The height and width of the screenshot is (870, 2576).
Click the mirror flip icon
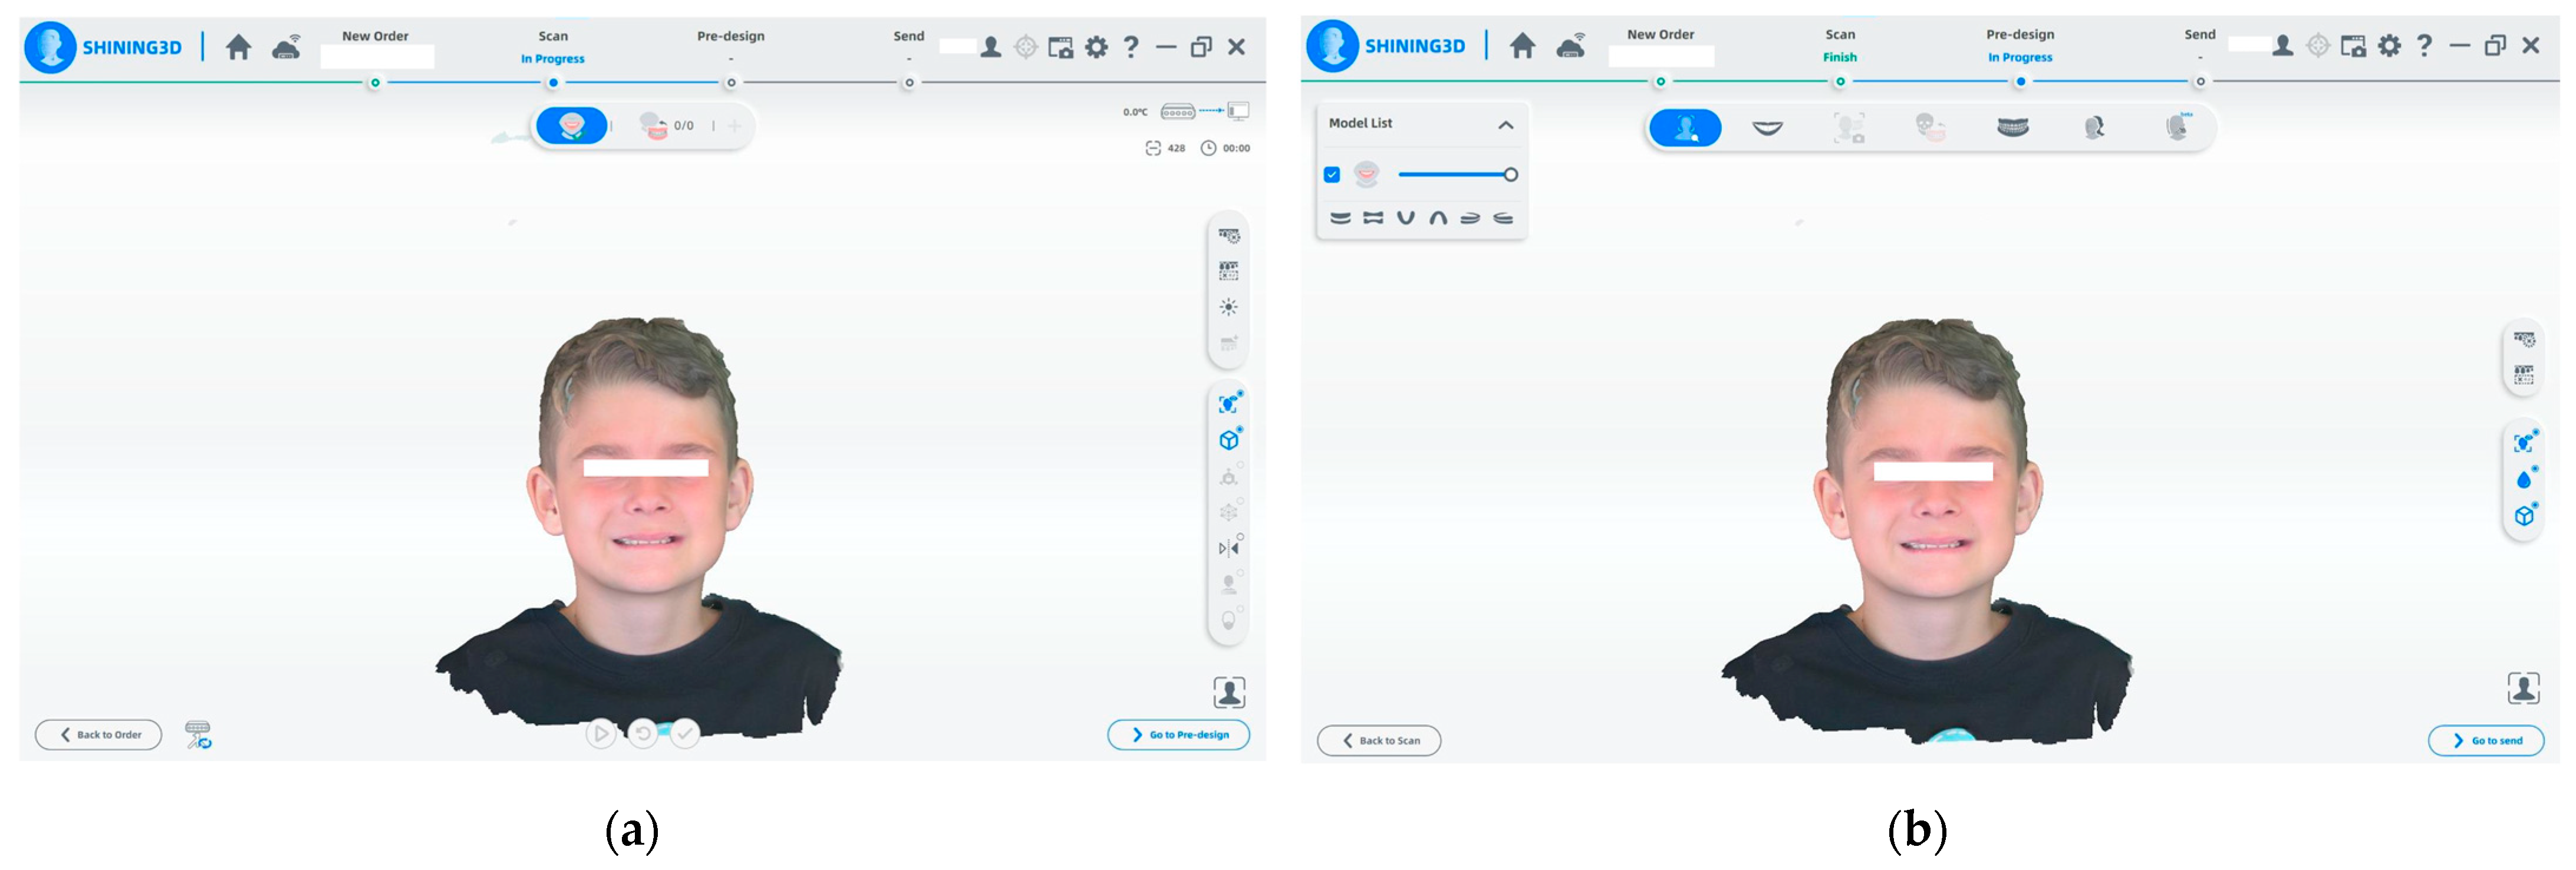pyautogui.click(x=1228, y=548)
